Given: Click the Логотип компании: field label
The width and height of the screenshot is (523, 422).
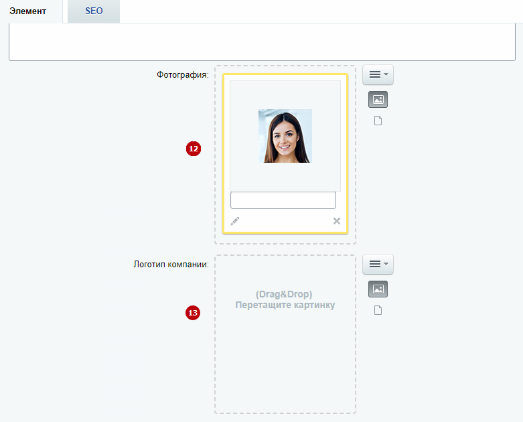Looking at the screenshot, I should pyautogui.click(x=171, y=265).
